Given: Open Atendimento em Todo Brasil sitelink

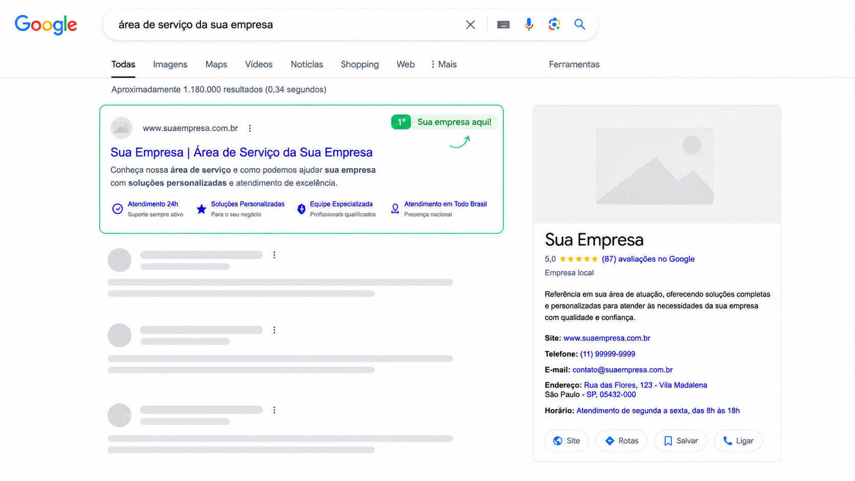Looking at the screenshot, I should click(445, 204).
